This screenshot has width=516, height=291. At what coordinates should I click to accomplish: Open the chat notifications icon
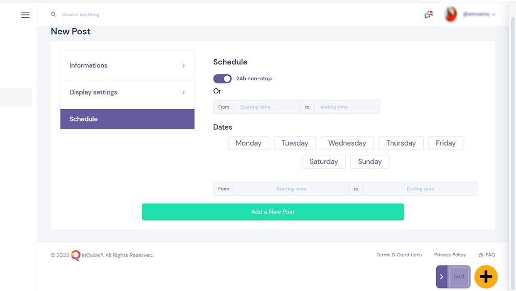point(429,14)
